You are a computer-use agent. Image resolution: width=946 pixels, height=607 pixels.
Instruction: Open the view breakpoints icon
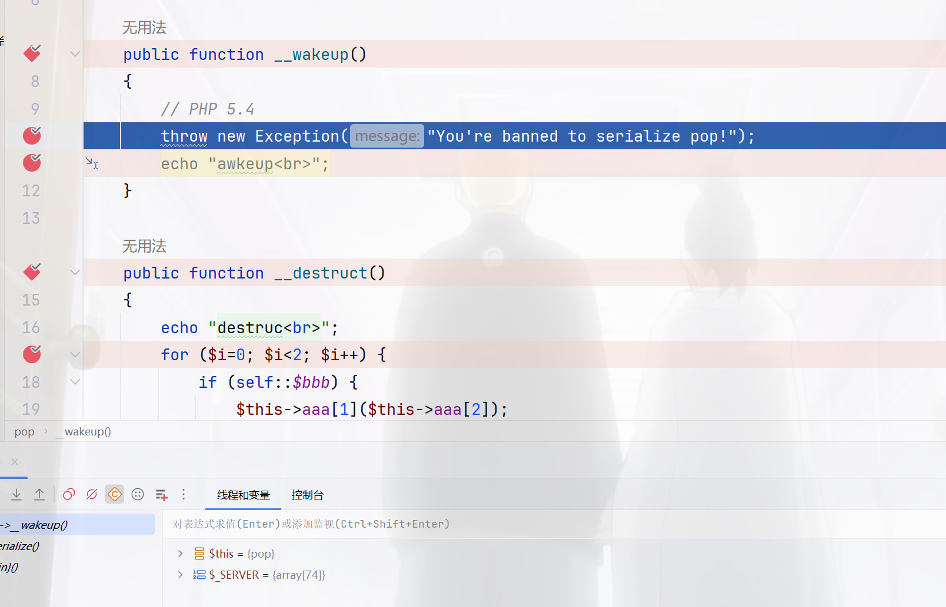coord(69,495)
